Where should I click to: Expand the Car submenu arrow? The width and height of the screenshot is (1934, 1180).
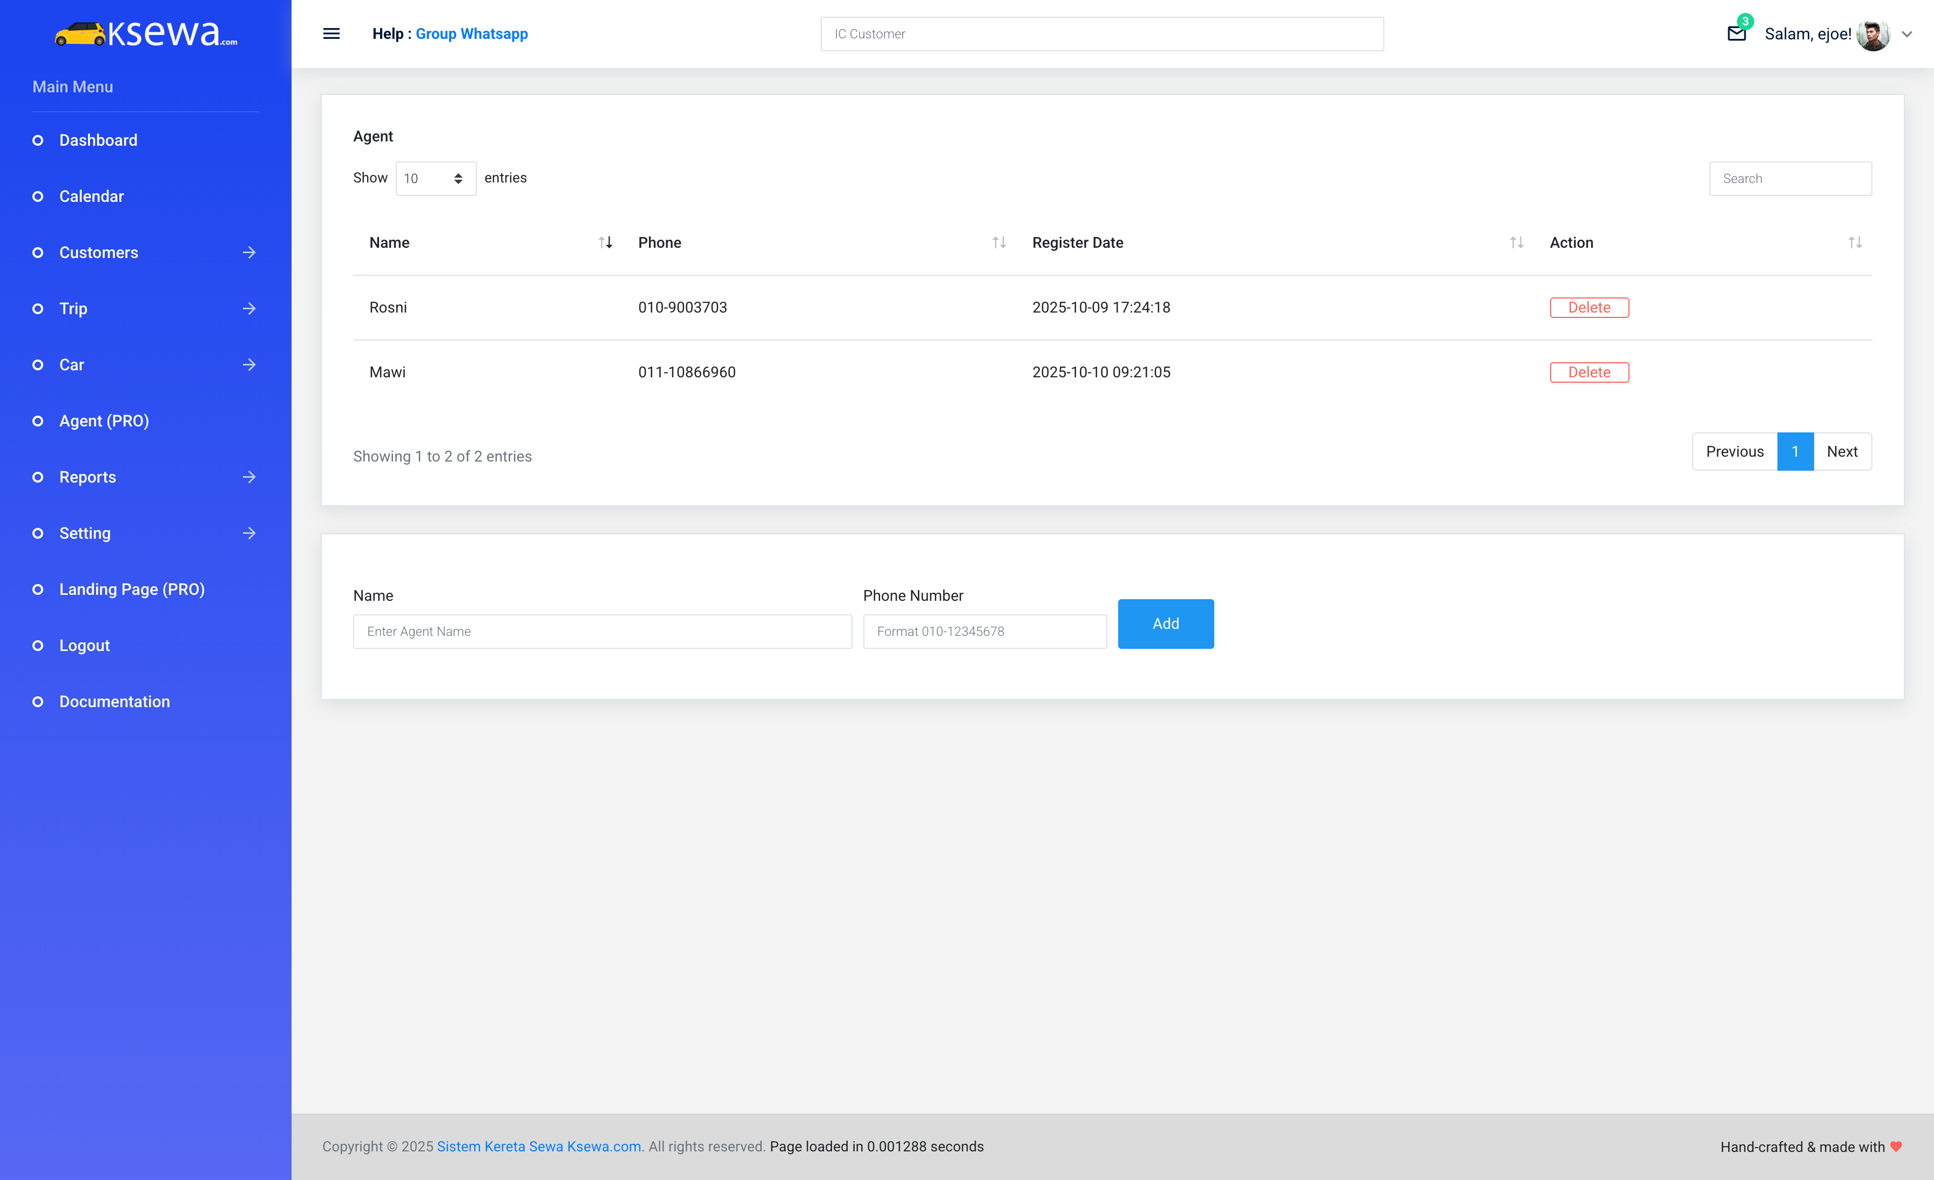click(x=249, y=365)
